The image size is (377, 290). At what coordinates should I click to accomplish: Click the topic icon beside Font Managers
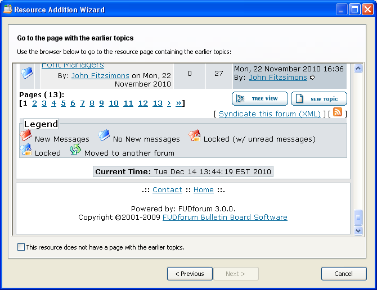tap(27, 73)
